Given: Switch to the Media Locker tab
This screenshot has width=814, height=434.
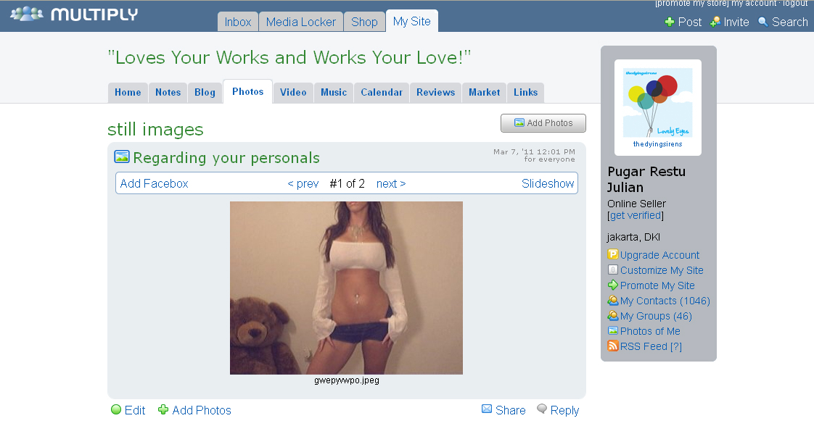Looking at the screenshot, I should click(301, 22).
